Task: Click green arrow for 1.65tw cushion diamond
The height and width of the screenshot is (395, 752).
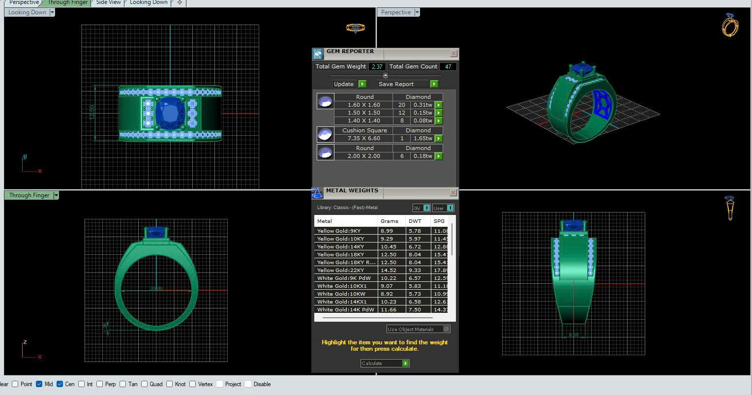Action: 438,138
